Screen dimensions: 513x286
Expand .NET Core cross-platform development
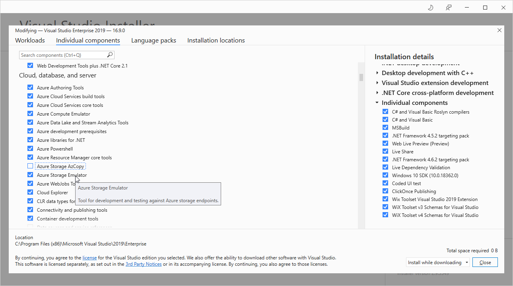click(x=377, y=93)
